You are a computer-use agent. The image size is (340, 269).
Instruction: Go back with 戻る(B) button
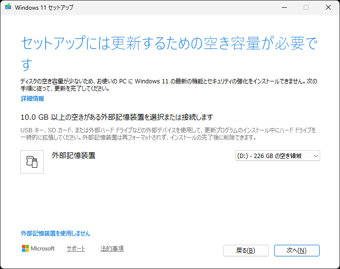[x=246, y=251]
